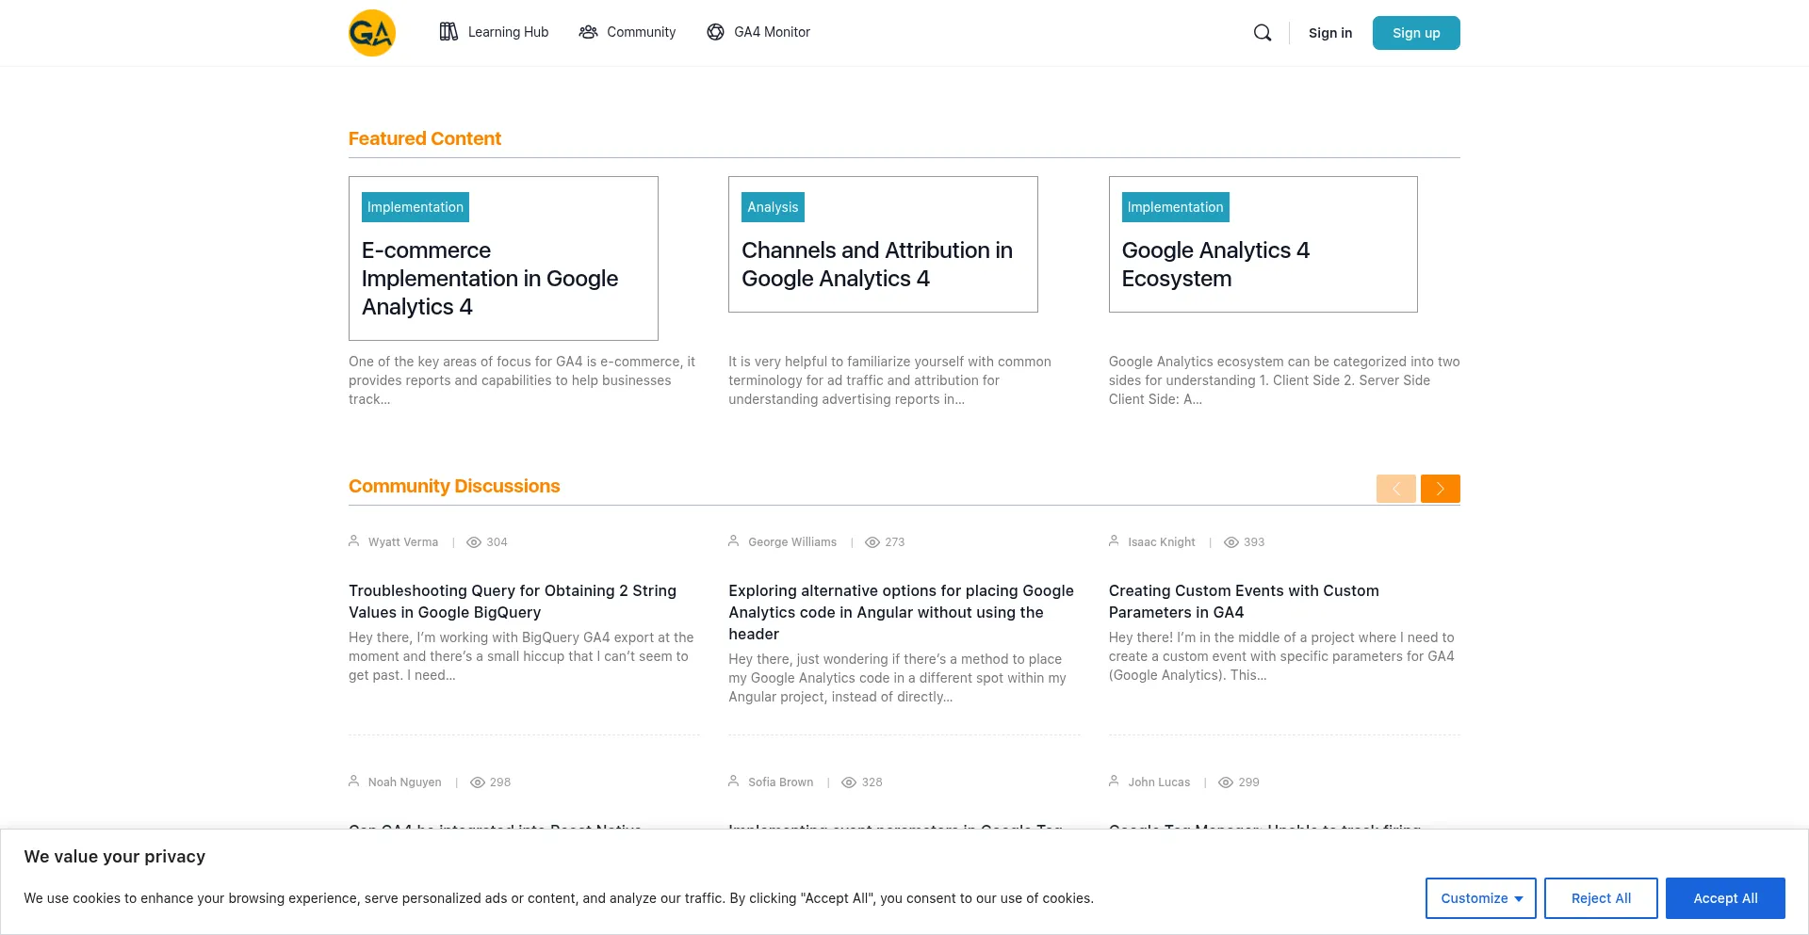The height and width of the screenshot is (935, 1809).
Task: Click the Community people icon
Action: 588,32
